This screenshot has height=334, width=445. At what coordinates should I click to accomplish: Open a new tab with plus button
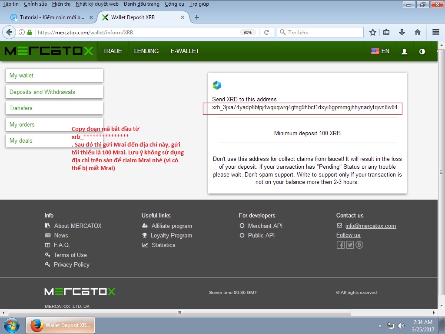(x=197, y=17)
